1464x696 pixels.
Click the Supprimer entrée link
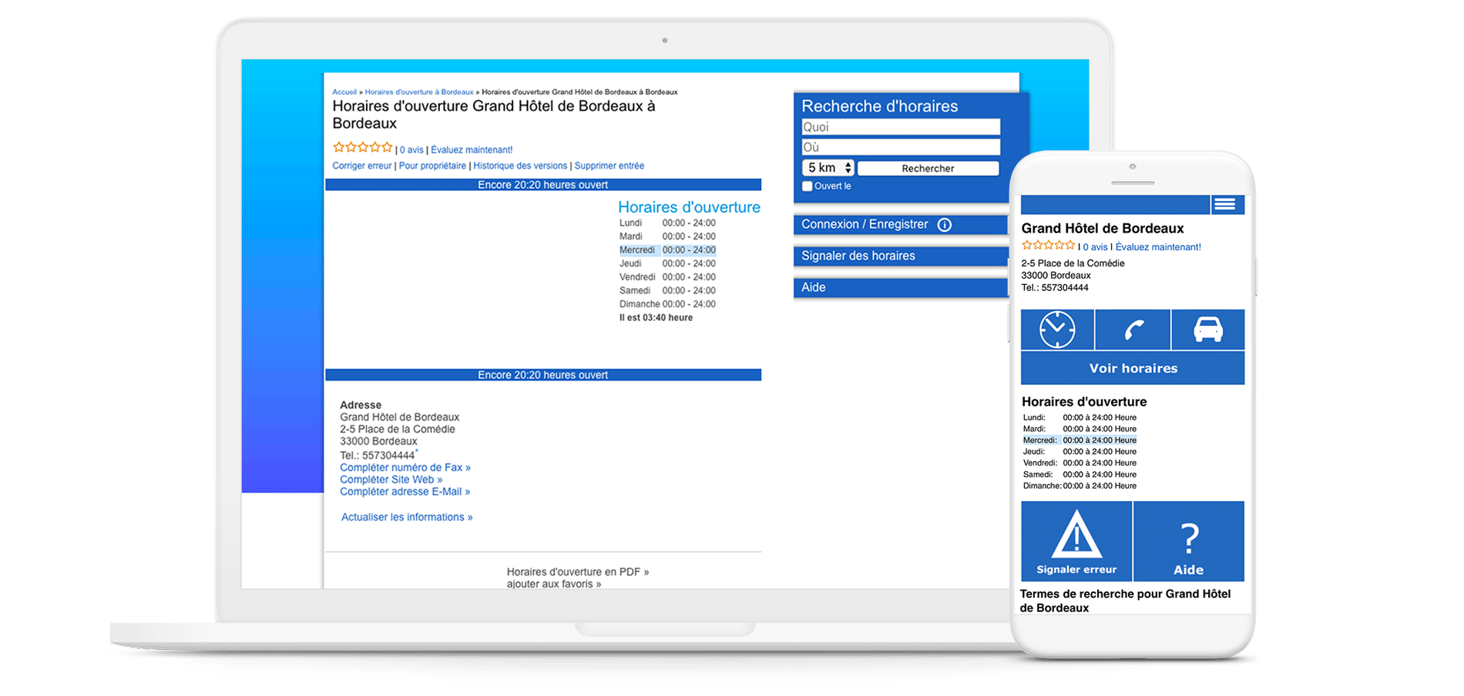point(609,166)
